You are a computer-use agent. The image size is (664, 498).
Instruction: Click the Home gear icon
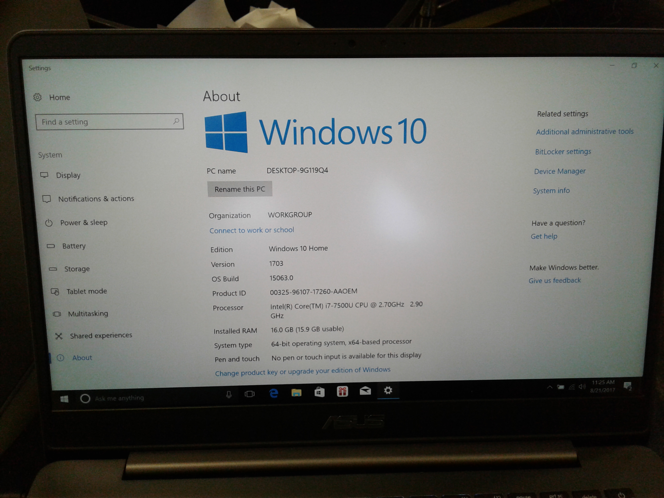(38, 97)
